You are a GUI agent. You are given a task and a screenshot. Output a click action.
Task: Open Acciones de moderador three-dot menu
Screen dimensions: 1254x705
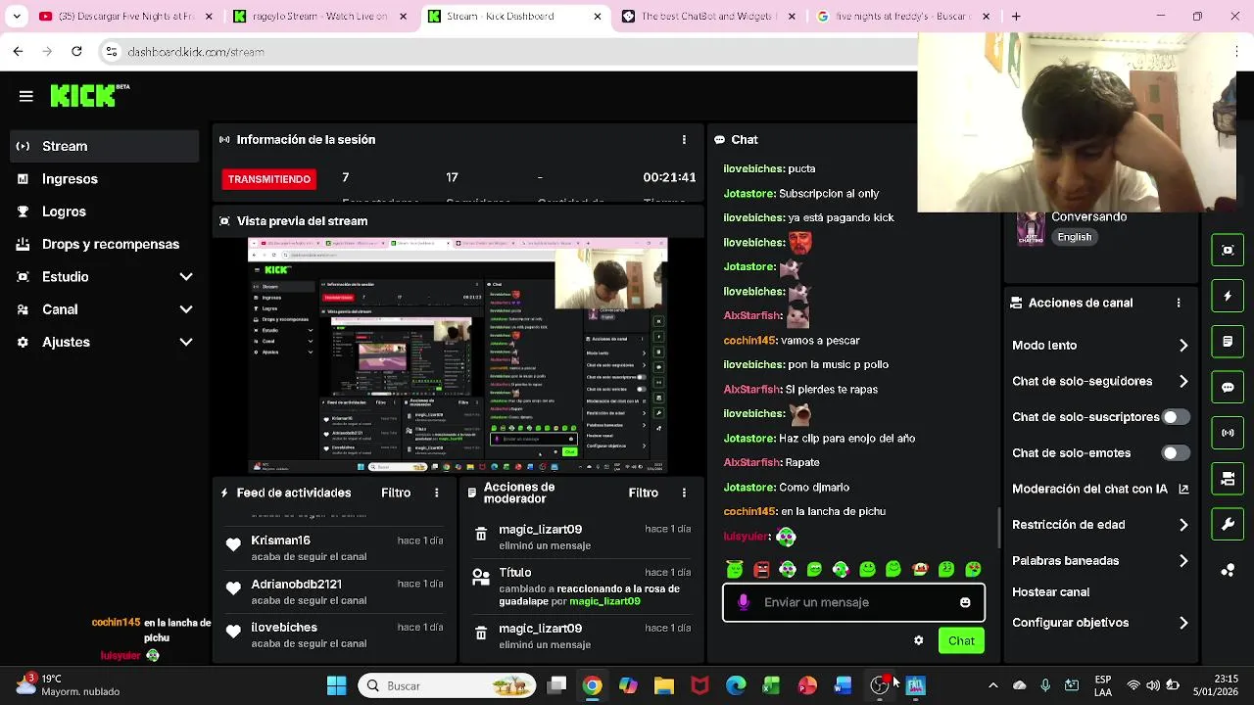point(684,493)
